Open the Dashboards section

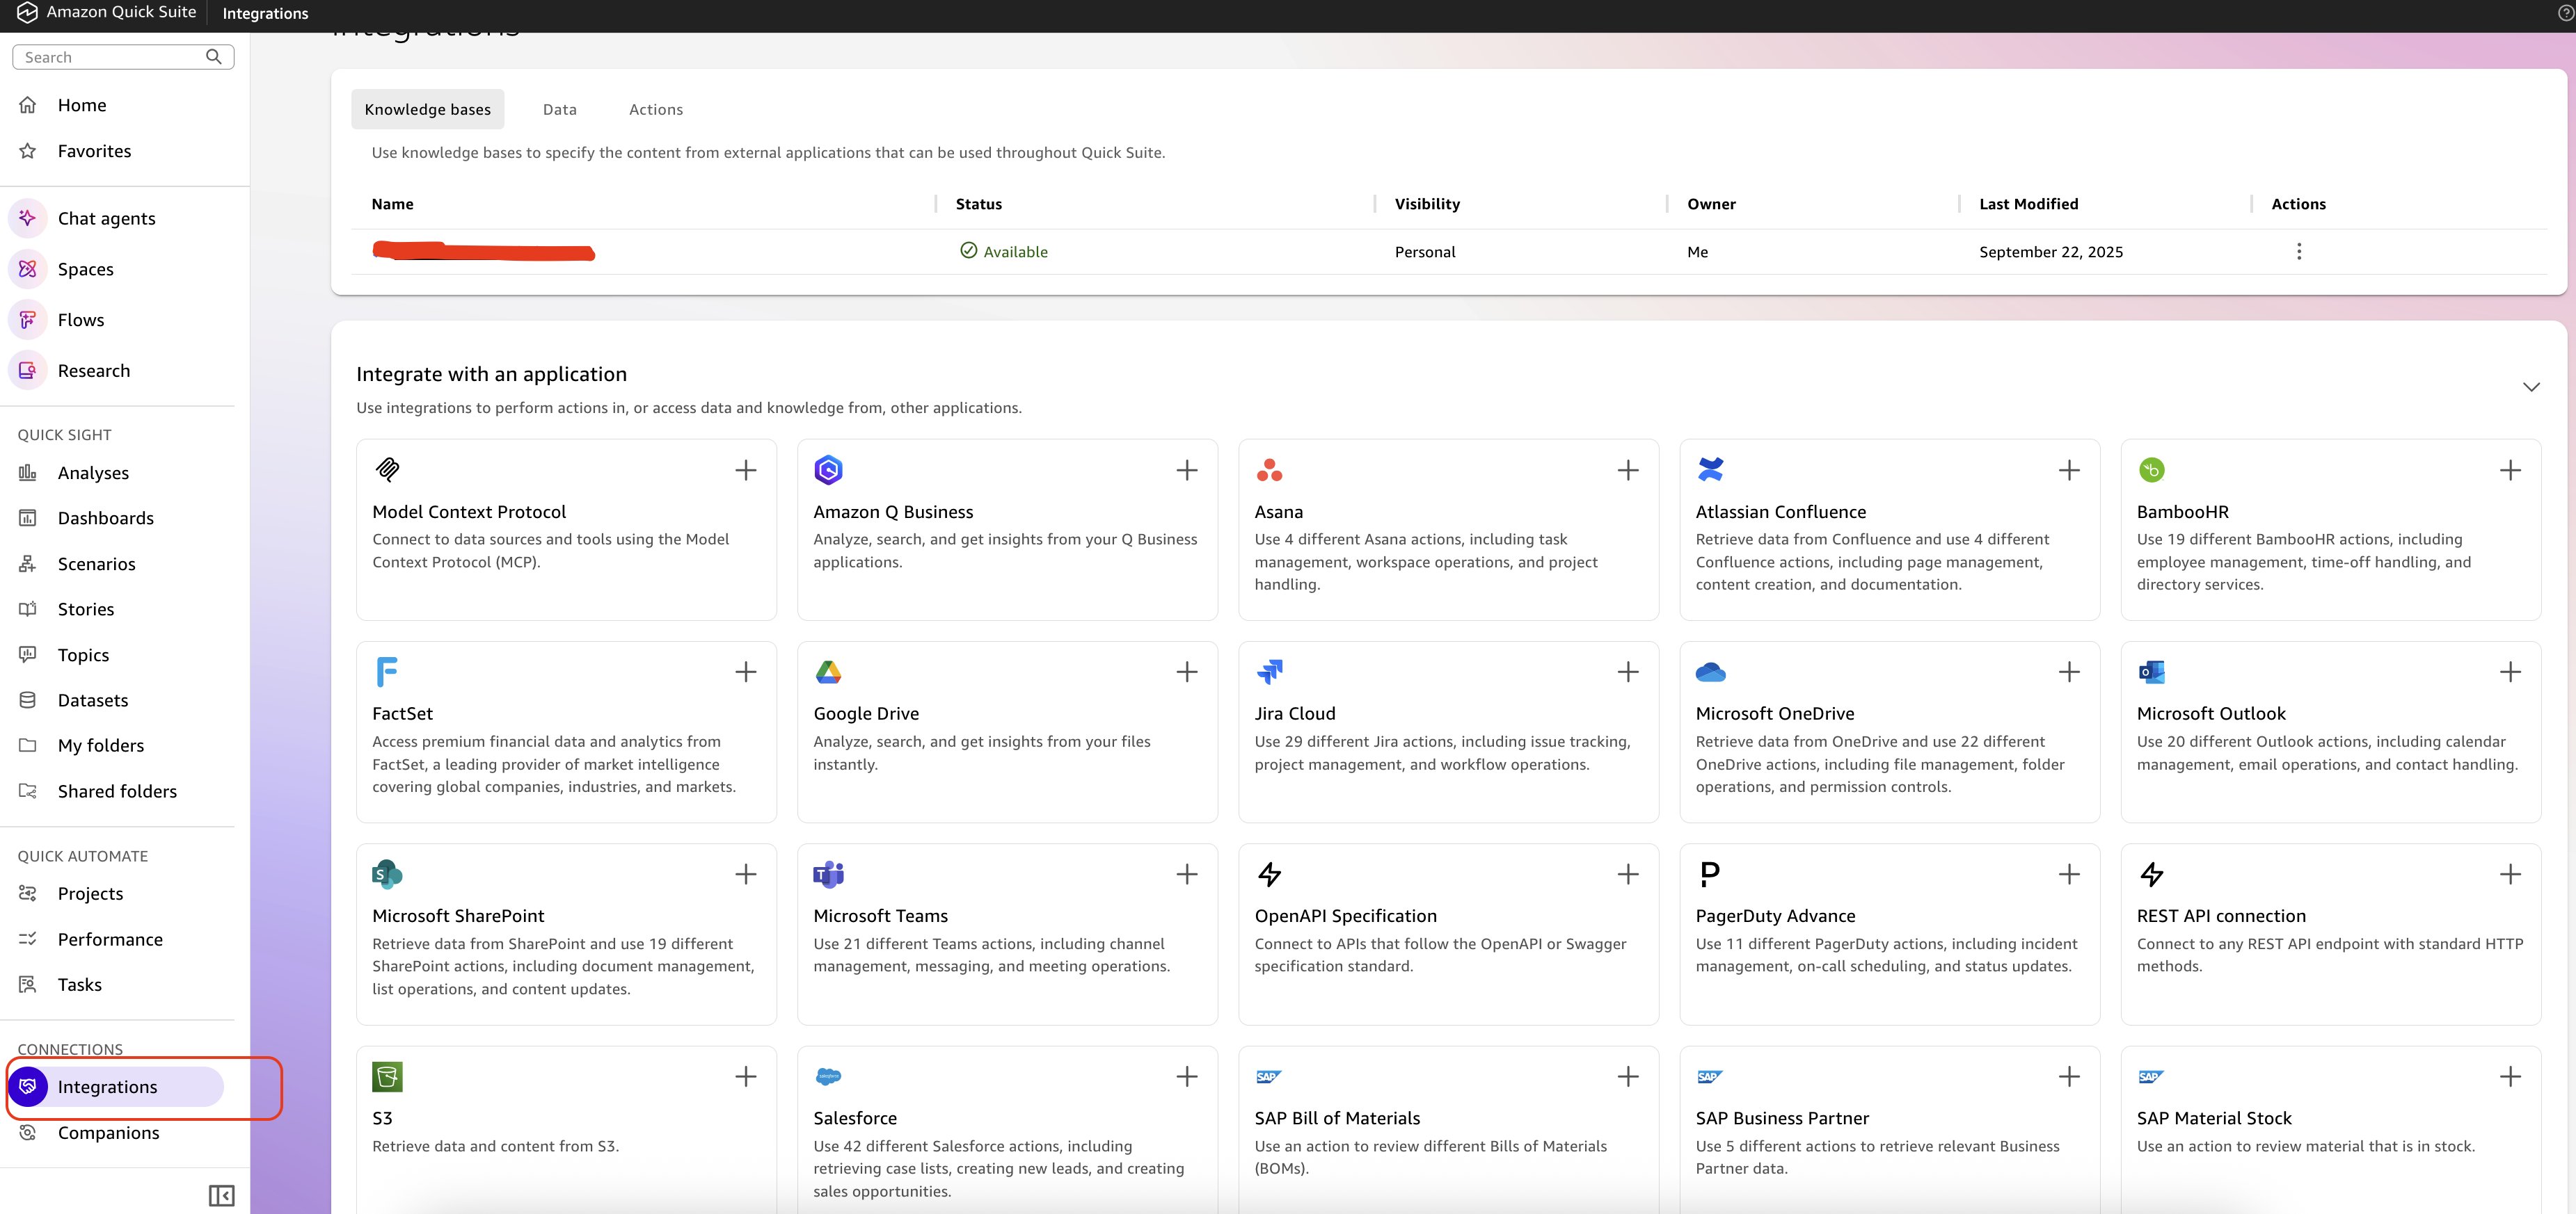point(106,517)
